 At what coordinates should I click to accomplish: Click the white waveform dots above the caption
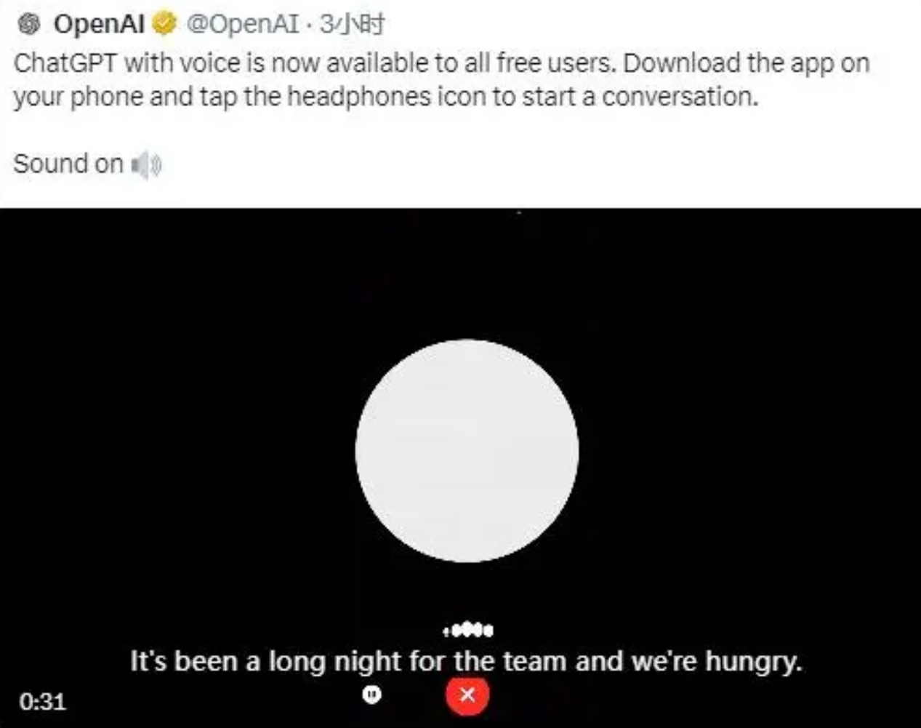coord(468,629)
